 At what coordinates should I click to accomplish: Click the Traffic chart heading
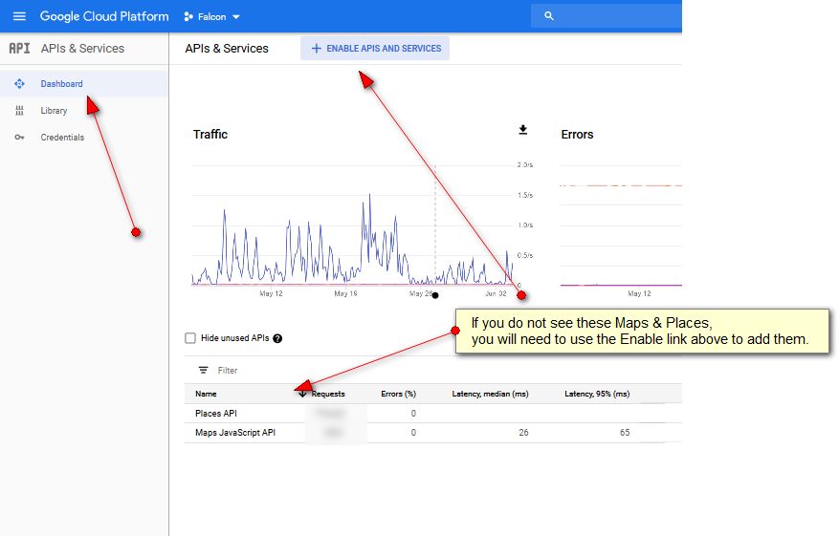pos(210,134)
